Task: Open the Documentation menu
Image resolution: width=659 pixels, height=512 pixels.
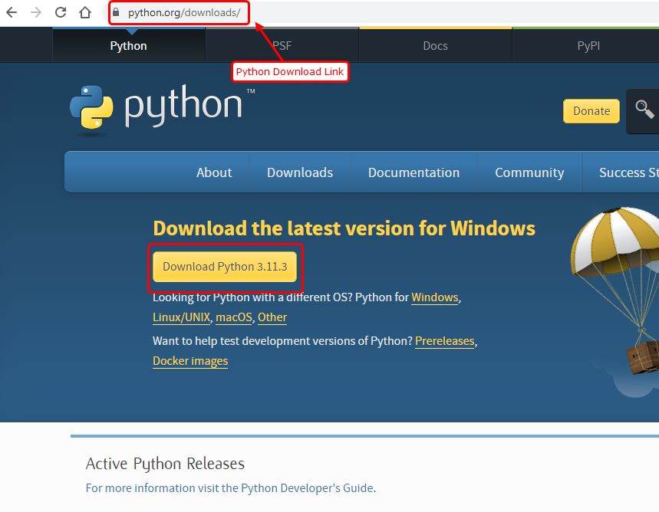Action: 414,172
